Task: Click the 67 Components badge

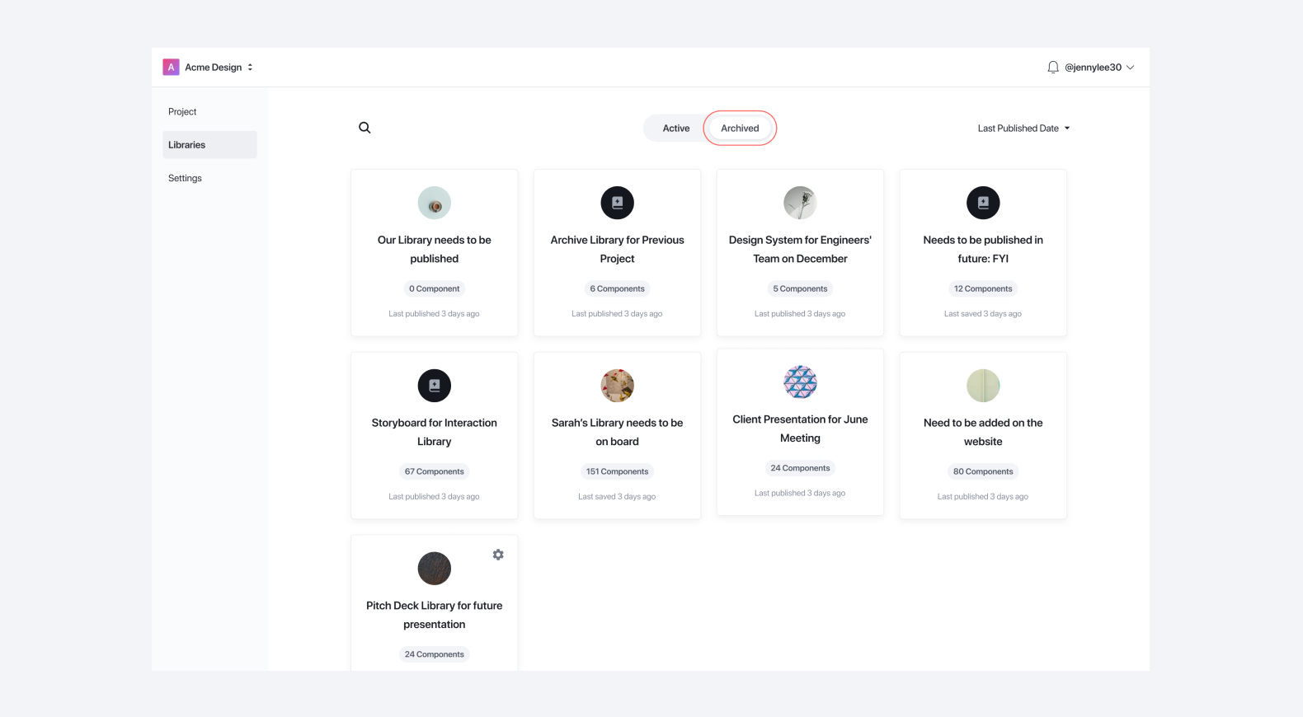Action: coord(435,472)
